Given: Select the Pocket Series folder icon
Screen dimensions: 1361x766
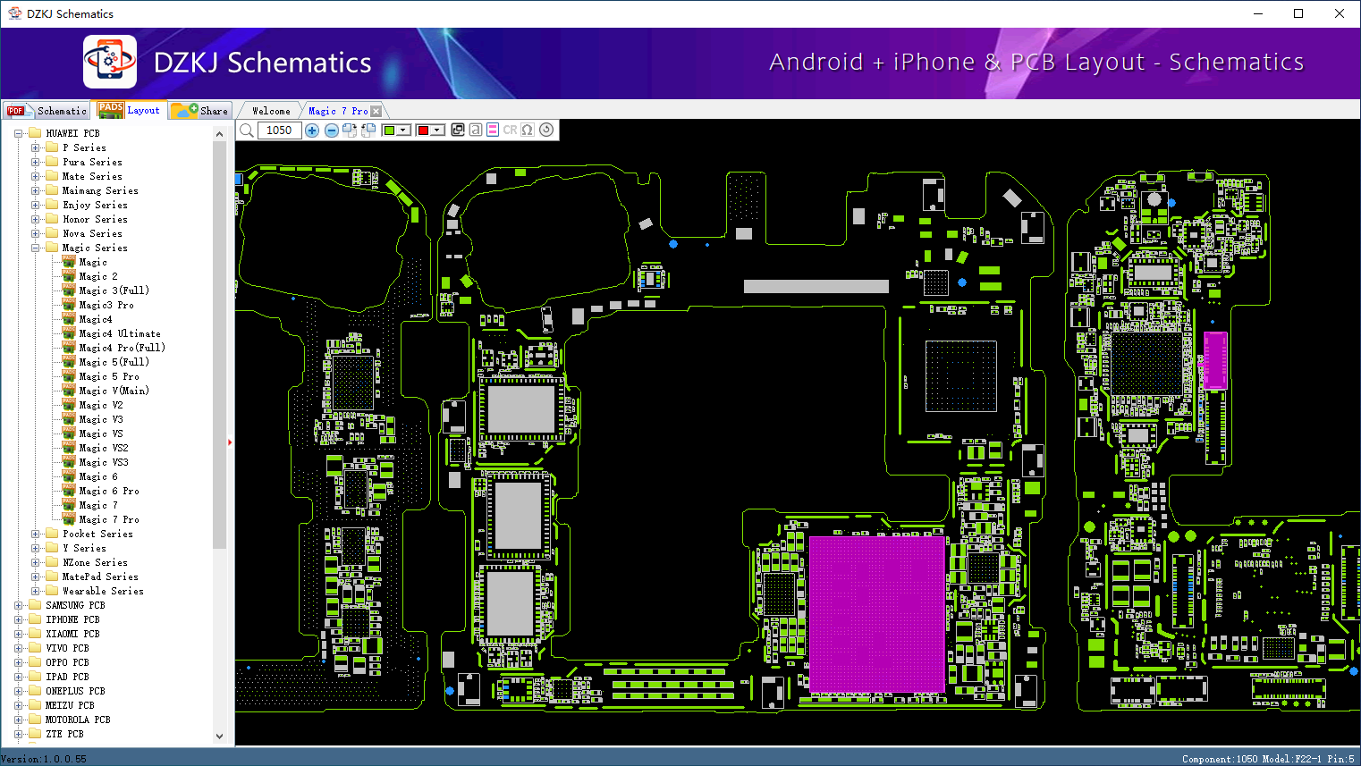Looking at the screenshot, I should click(x=52, y=534).
